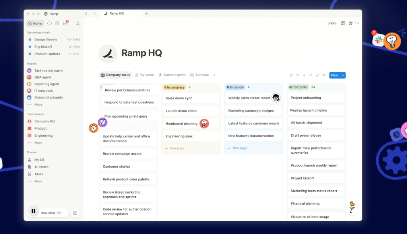Add a new tab with plus icon
The height and width of the screenshot is (234, 407).
click(146, 14)
